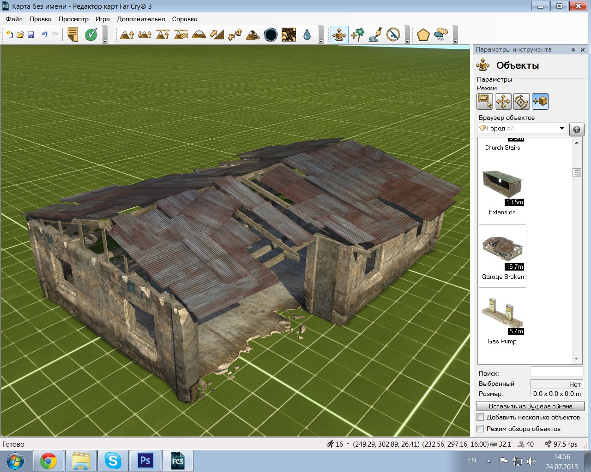Screen dimensions: 591x472
Task: Save the map with the floppy disk icon
Action: pos(31,35)
